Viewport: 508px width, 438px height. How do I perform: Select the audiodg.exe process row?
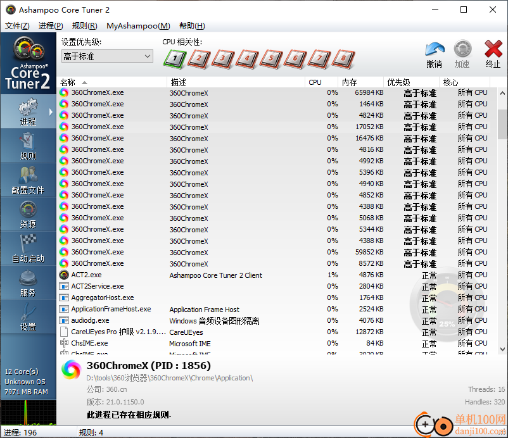274,320
